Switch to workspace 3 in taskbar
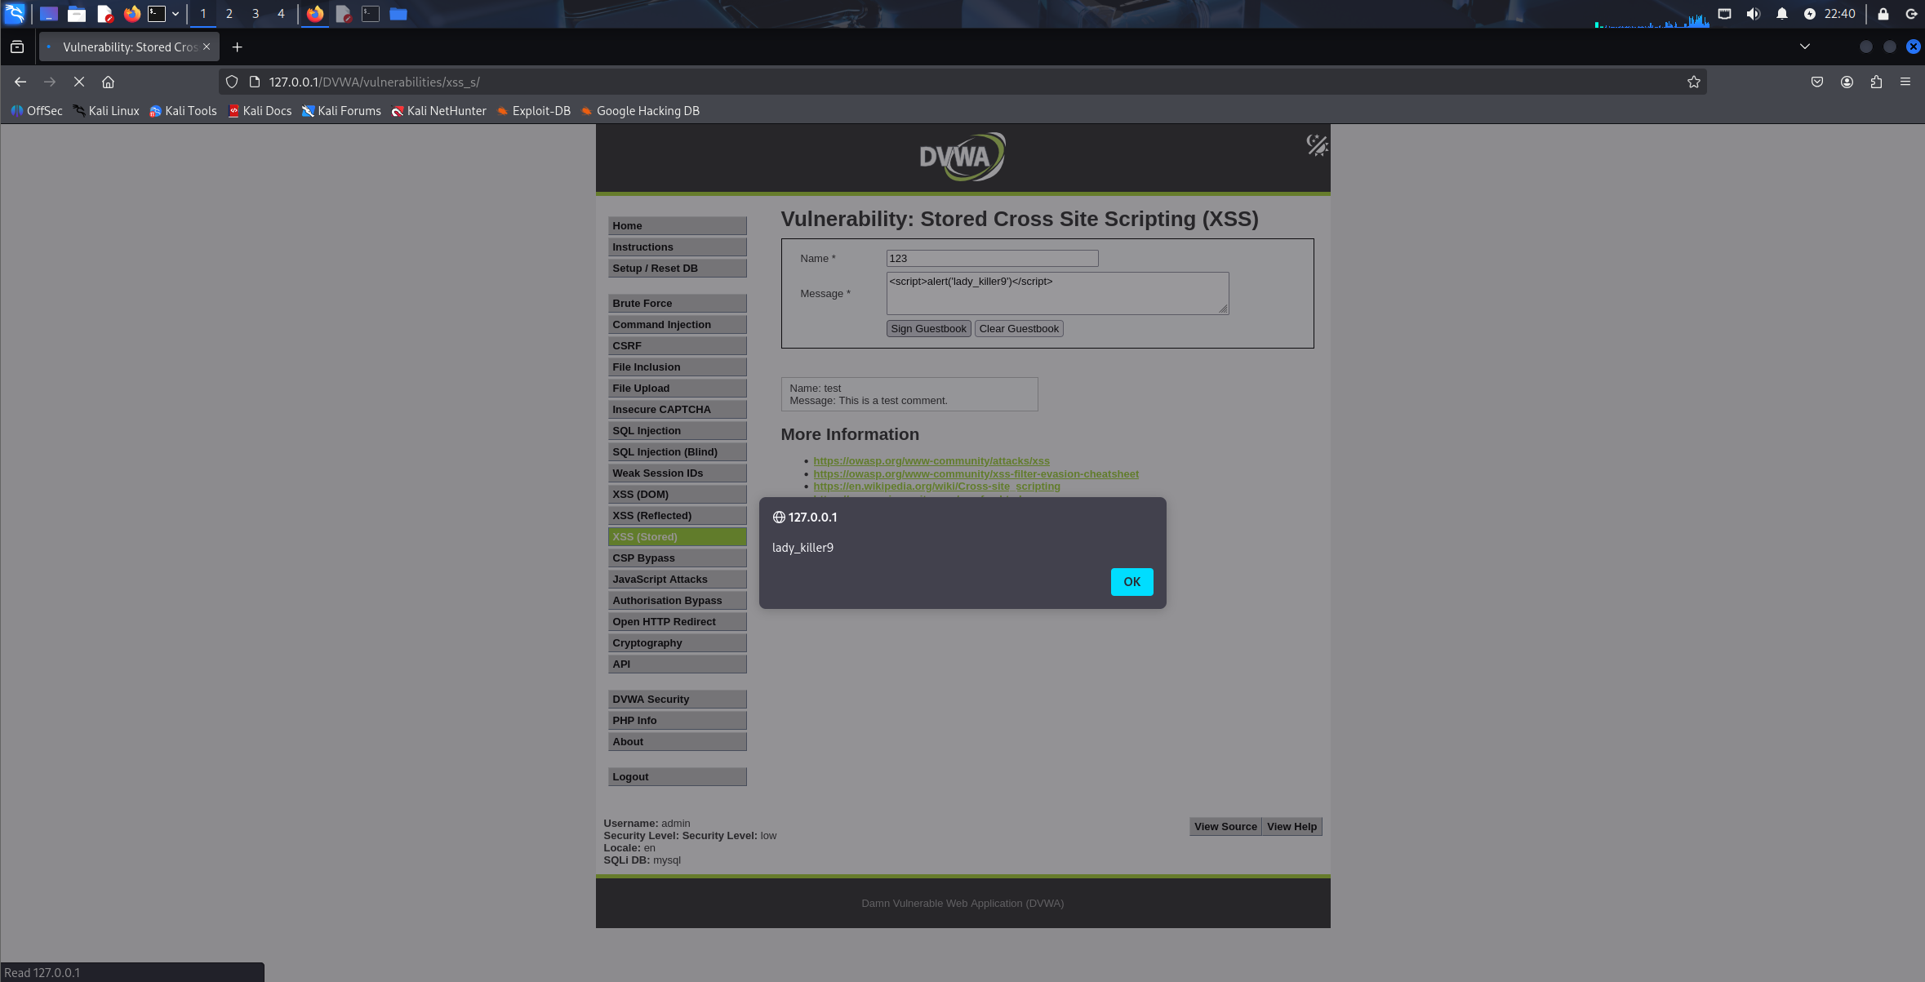1925x982 pixels. 256,14
